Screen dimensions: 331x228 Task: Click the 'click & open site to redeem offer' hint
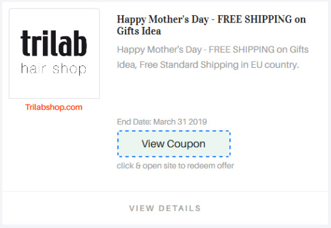175,166
